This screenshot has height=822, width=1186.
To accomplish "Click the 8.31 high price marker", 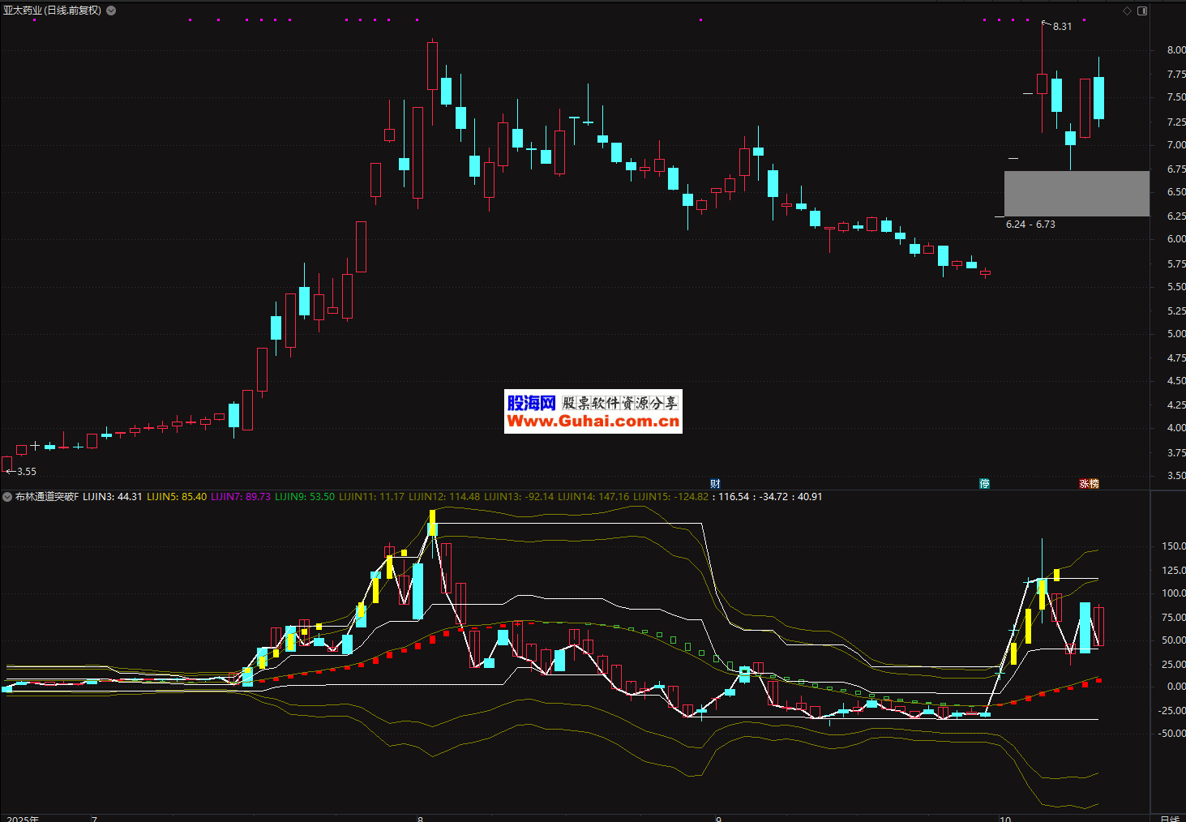I will [x=1061, y=27].
